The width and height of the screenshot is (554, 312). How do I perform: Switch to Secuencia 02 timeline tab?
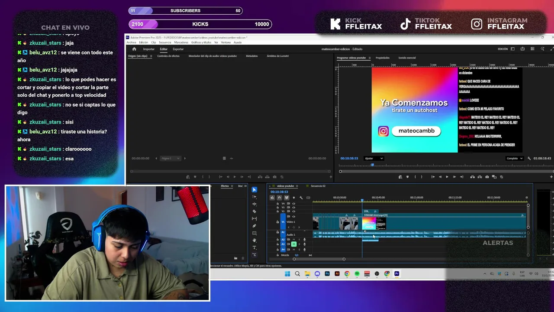pos(318,186)
